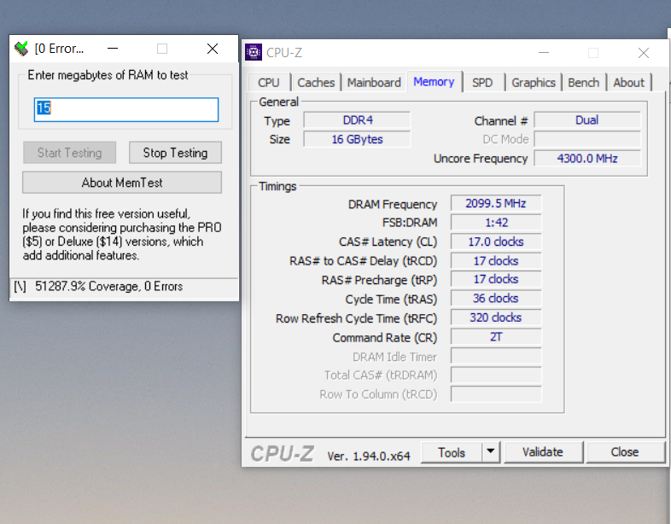Switch to the Graphics tab
Viewport: 671px width, 524px height.
point(534,83)
